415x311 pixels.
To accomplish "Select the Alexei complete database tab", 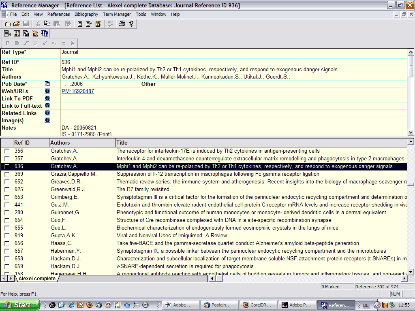I will click(x=37, y=279).
